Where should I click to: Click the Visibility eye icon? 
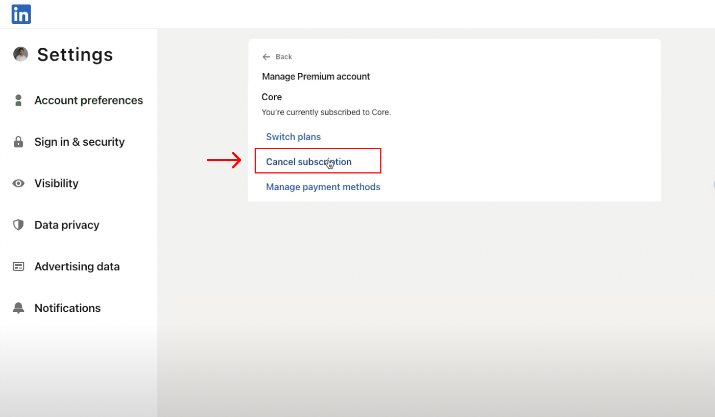[18, 183]
